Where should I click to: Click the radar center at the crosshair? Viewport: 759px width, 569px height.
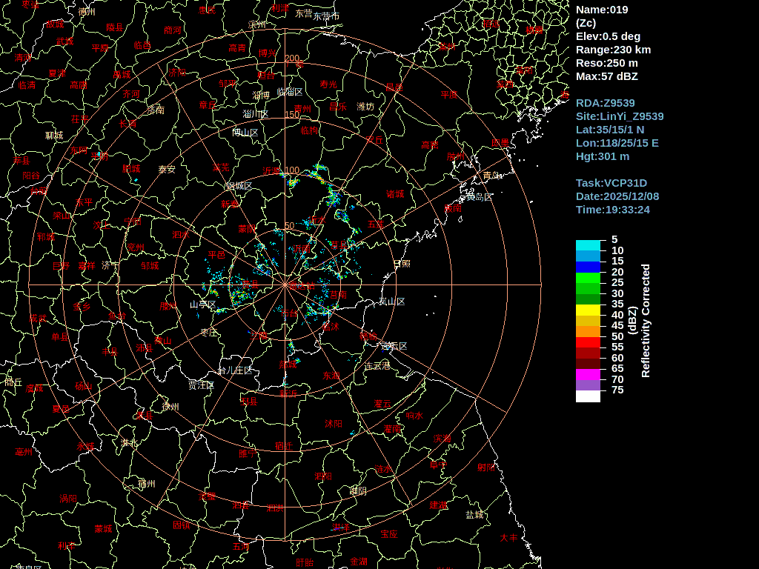click(x=285, y=284)
